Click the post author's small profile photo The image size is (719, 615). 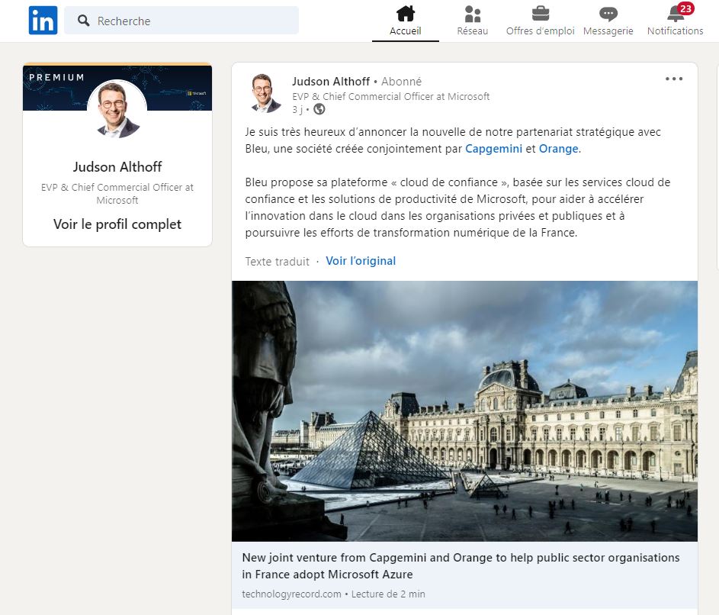point(265,94)
